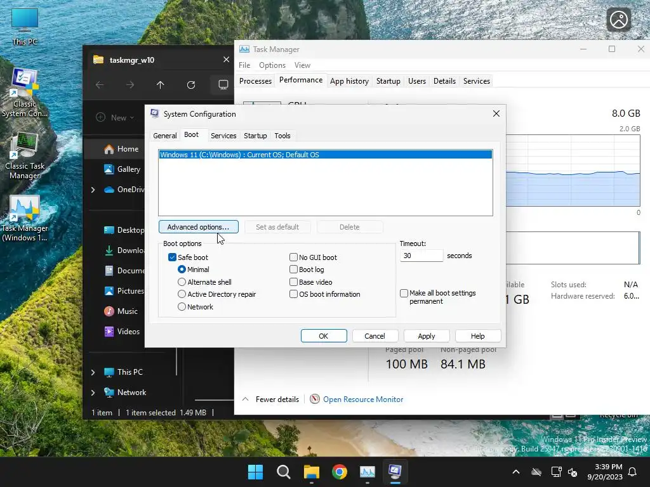This screenshot has width=650, height=487.
Task: Switch to Startup tab in System Configuration
Action: [x=255, y=136]
